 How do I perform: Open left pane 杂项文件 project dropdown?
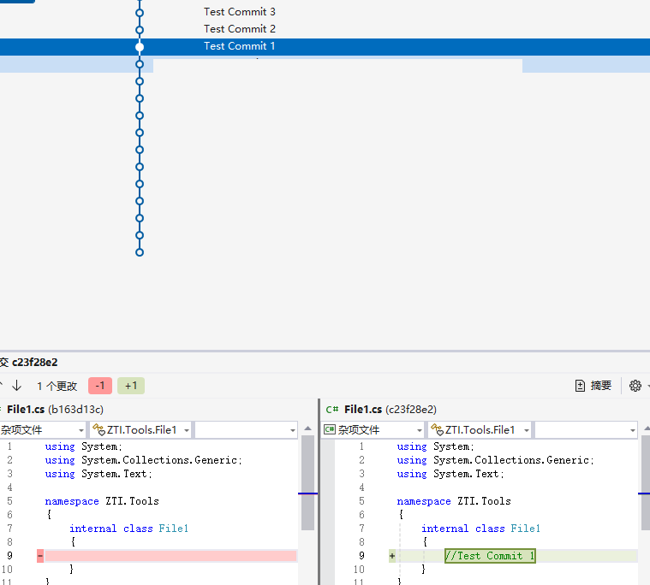[x=43, y=430]
